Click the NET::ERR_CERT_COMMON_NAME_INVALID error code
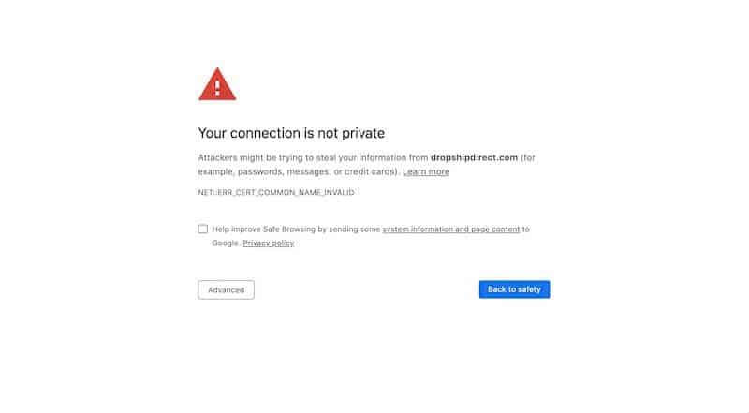The width and height of the screenshot is (749, 413). [276, 192]
